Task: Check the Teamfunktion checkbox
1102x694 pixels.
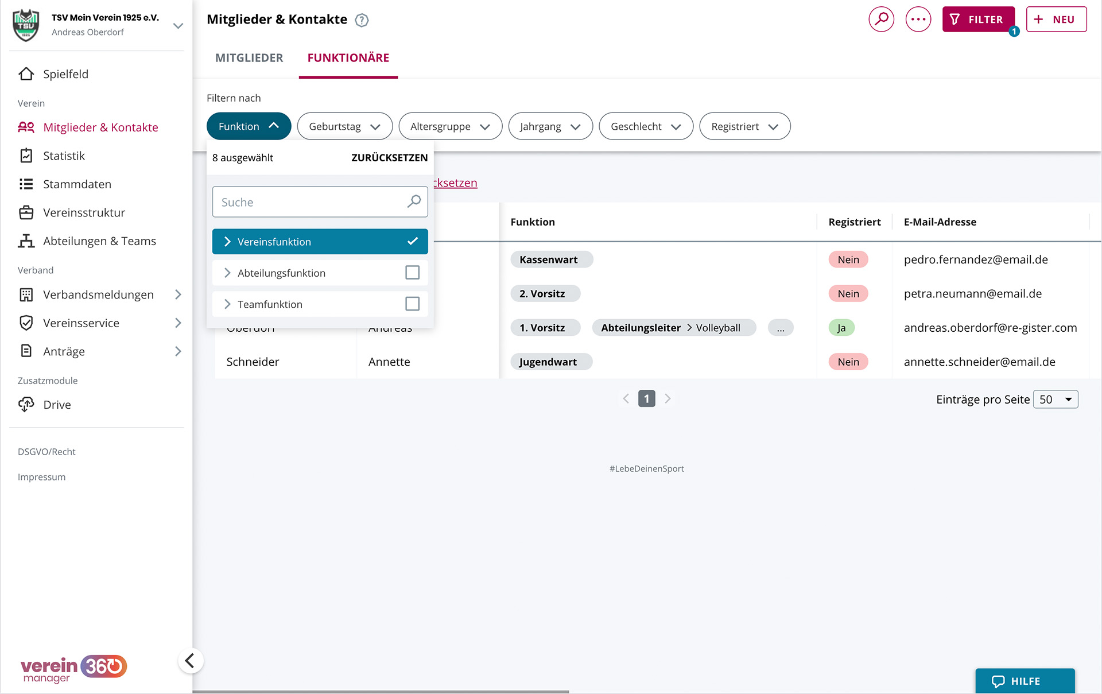Action: coord(412,304)
